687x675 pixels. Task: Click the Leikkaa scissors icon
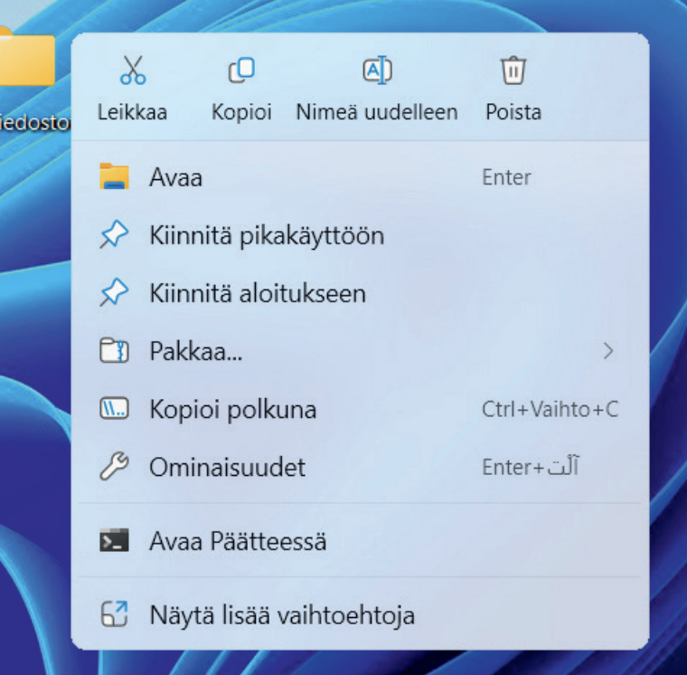133,71
